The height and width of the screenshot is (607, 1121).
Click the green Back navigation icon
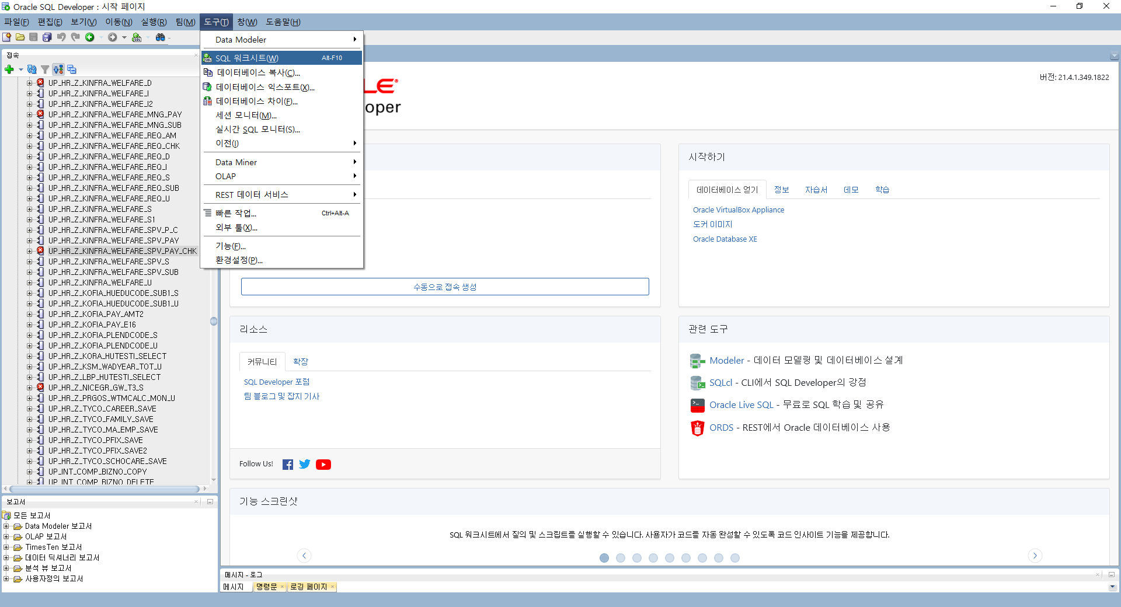(90, 37)
